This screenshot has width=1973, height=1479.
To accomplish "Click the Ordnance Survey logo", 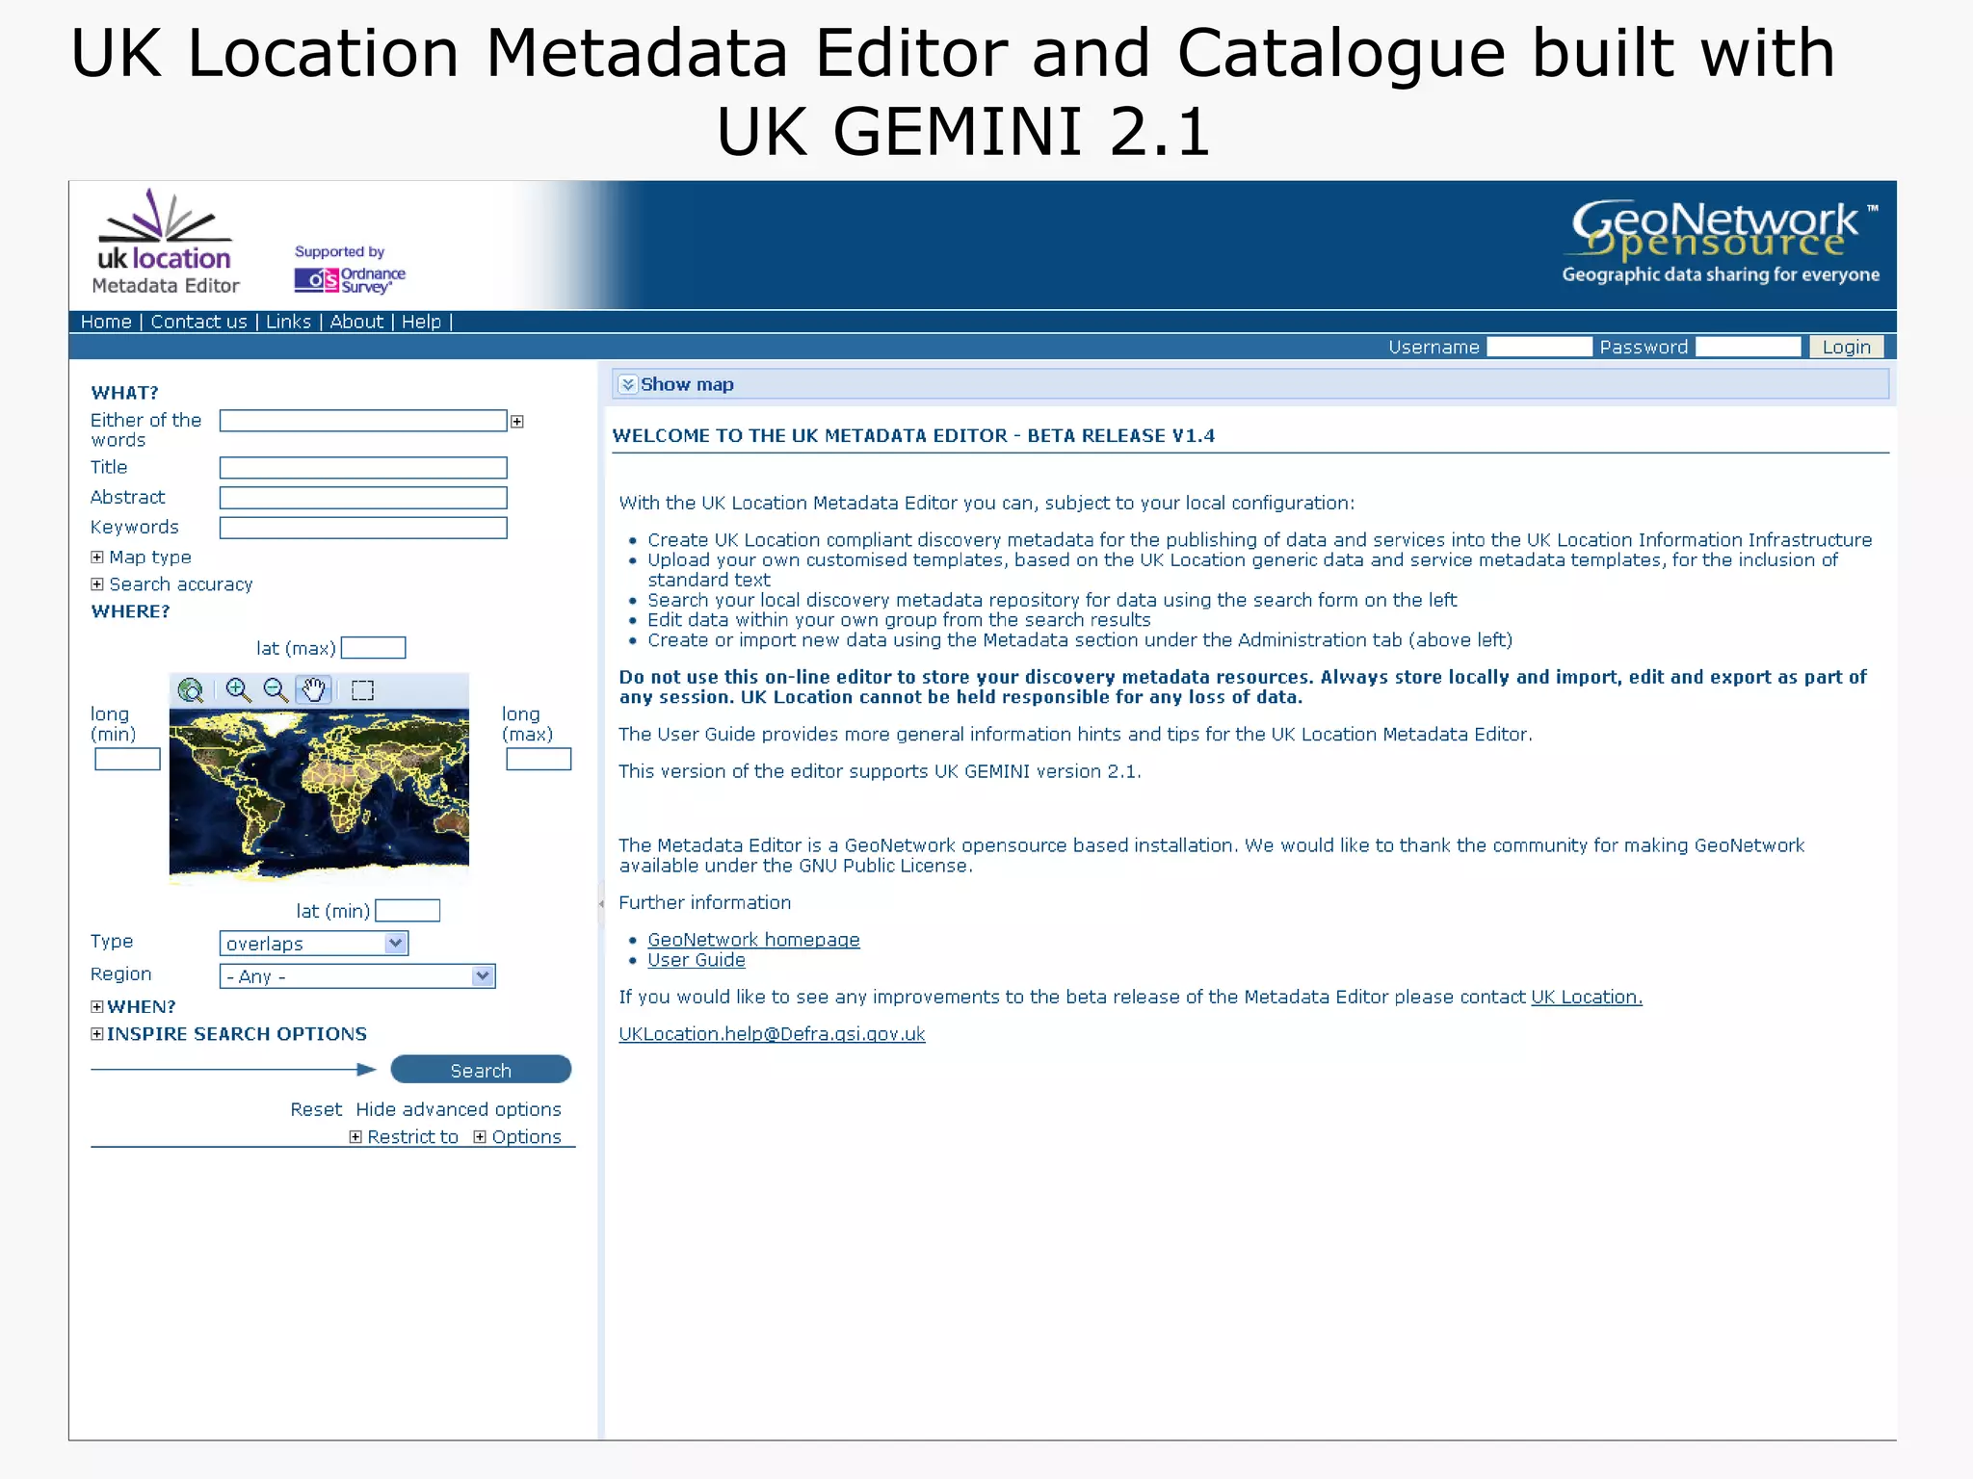I will [350, 280].
